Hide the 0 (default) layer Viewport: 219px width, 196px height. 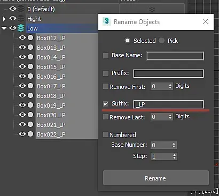[x=13, y=9]
